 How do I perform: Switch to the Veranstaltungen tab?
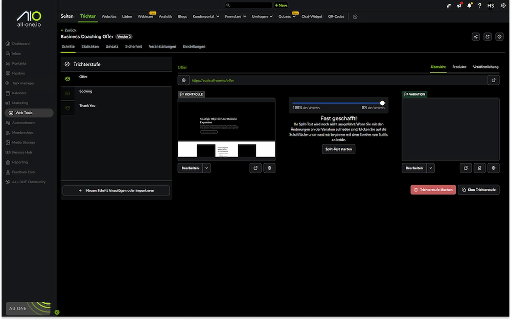pos(162,47)
